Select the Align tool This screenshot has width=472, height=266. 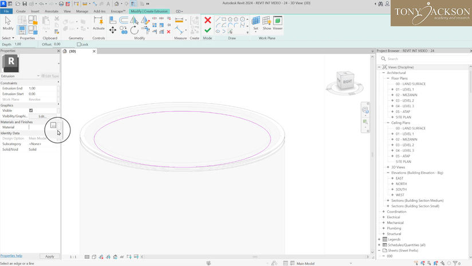[x=113, y=20]
